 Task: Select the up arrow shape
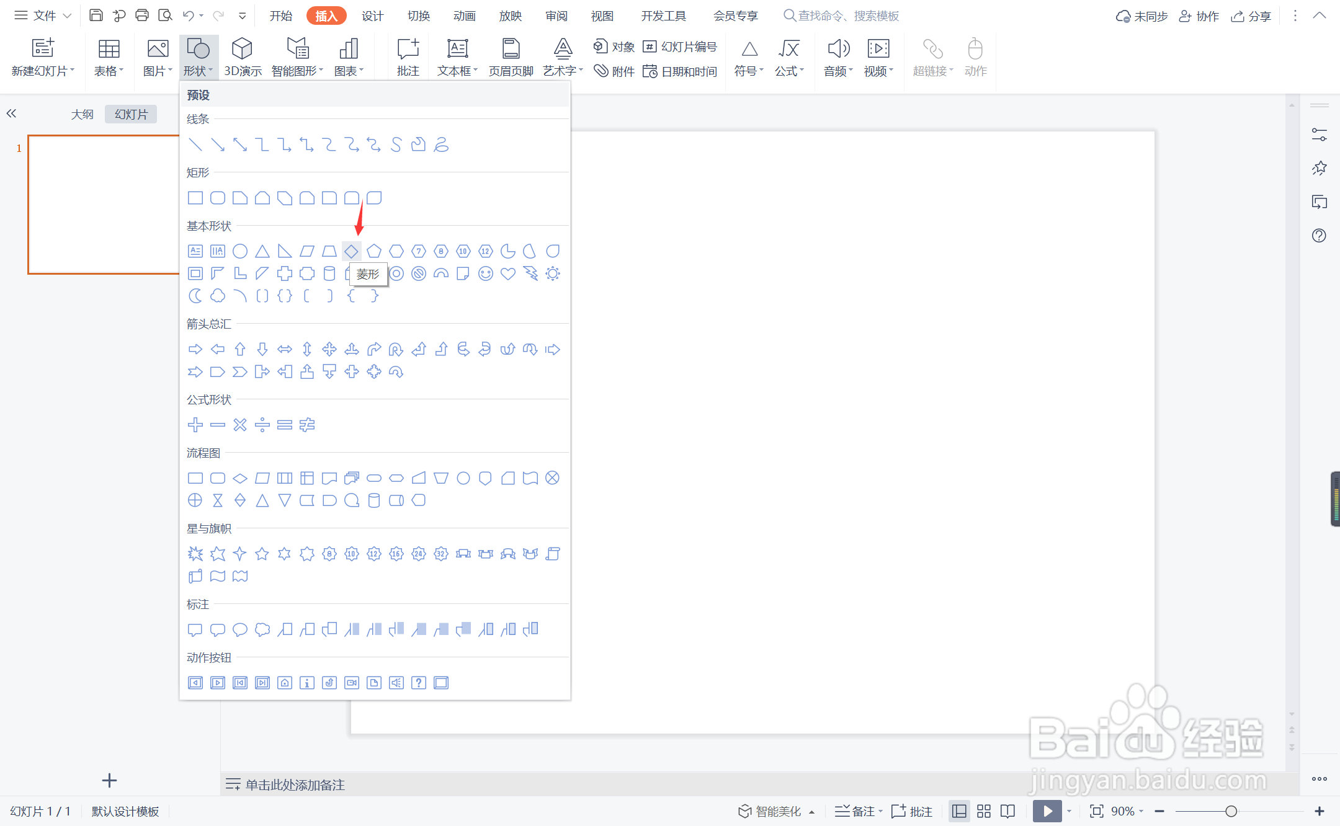(x=240, y=349)
